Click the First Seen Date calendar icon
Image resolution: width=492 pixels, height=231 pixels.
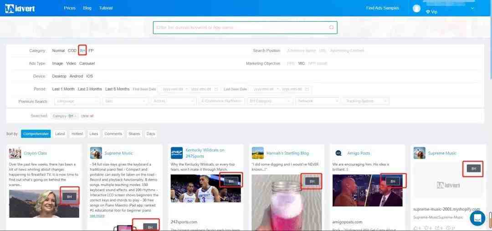(x=216, y=89)
